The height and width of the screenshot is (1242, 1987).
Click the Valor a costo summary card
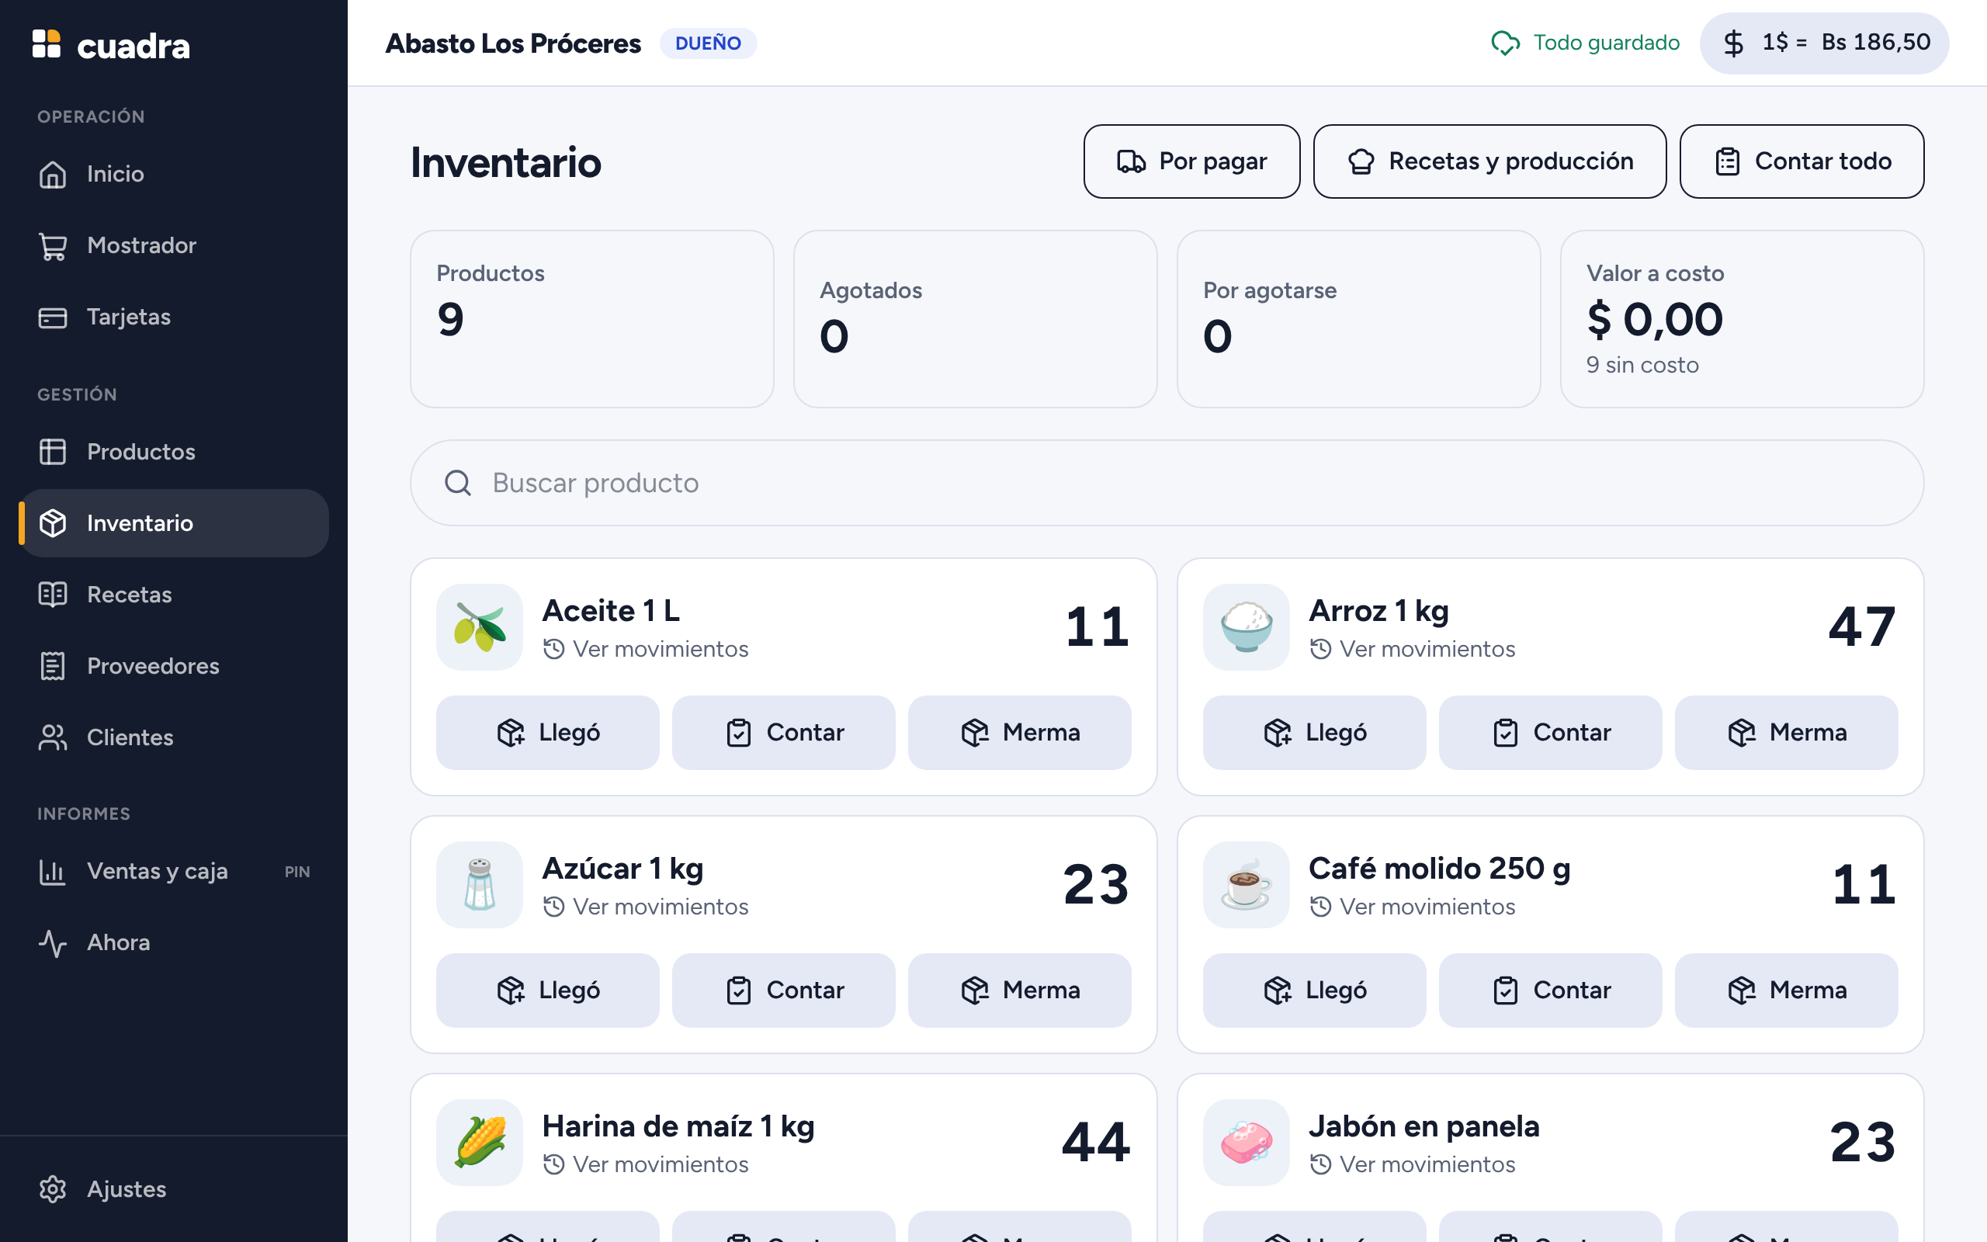(x=1742, y=319)
